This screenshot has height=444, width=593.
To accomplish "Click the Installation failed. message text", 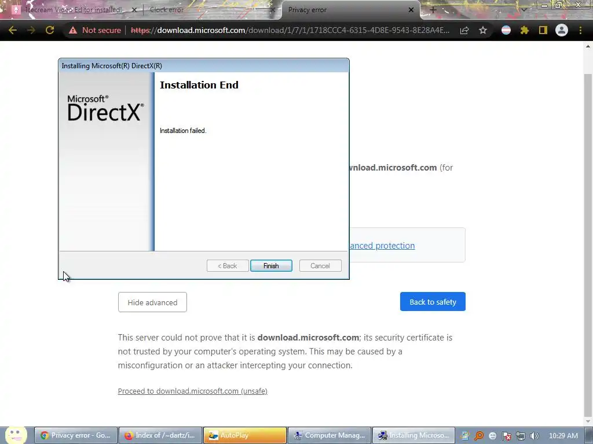I will pos(183,131).
